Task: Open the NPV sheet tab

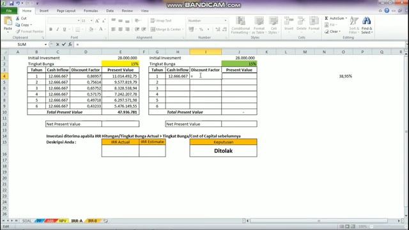Action: point(63,221)
